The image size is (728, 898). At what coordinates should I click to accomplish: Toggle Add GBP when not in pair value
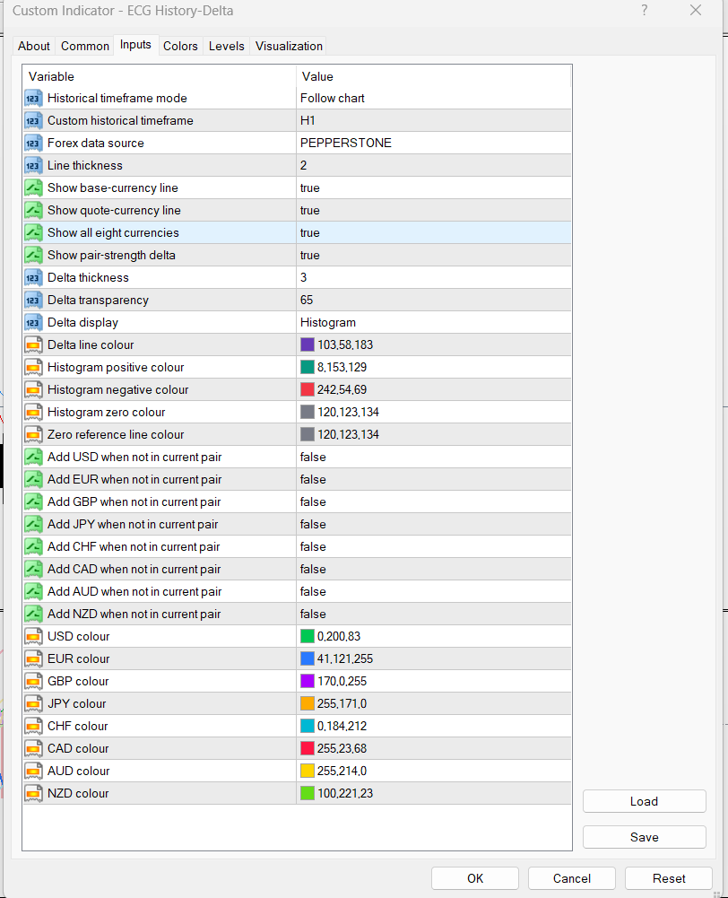tap(434, 501)
